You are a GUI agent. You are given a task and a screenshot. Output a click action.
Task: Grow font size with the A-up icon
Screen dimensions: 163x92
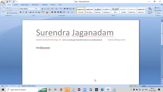(x=42, y=9)
